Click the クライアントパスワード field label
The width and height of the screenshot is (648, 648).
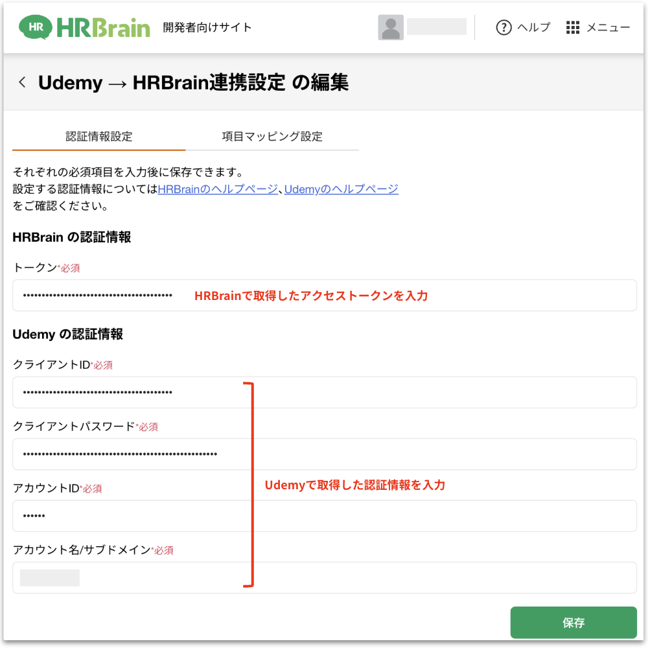pos(74,426)
